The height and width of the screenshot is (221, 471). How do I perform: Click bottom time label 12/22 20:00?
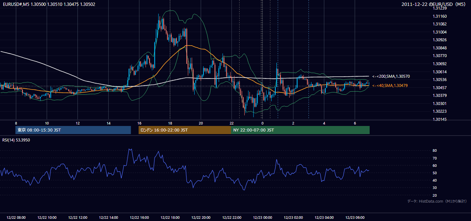click(200, 218)
